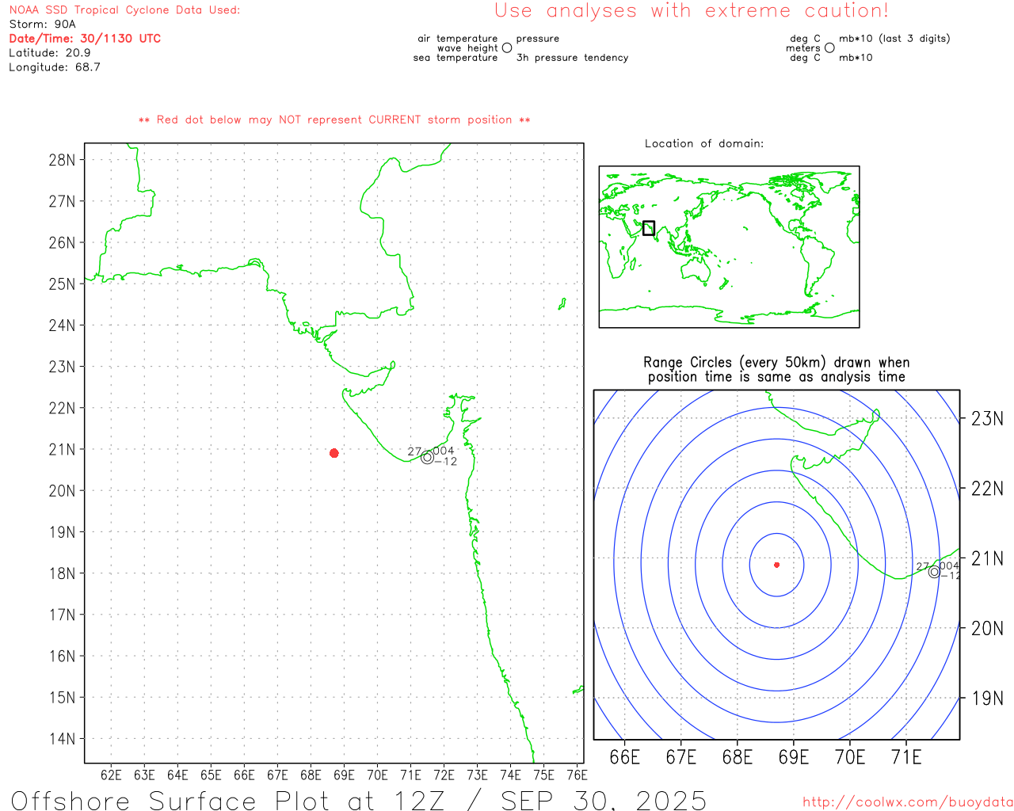Click the 'meters' units legend label

click(x=803, y=48)
